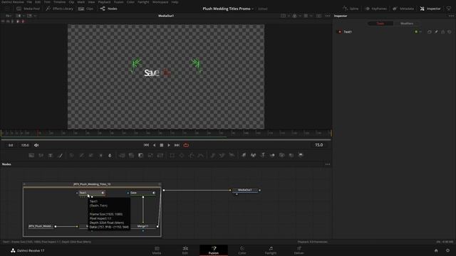
Task: Click the render start field 0.0
Action: [11, 145]
